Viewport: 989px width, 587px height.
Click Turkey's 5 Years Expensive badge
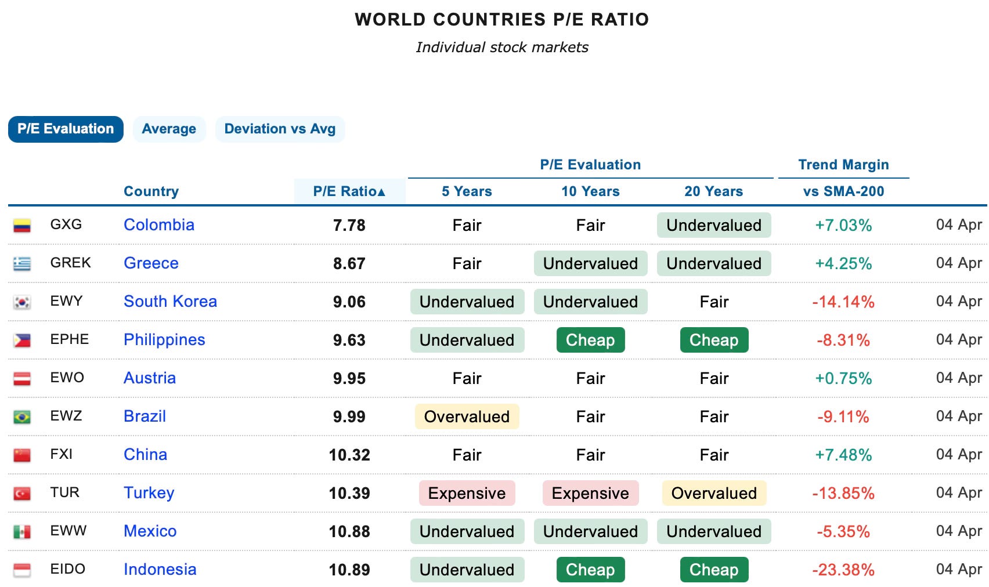[467, 493]
